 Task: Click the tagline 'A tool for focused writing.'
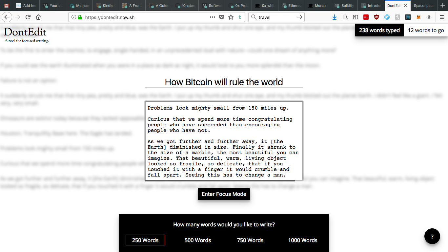(x=27, y=41)
